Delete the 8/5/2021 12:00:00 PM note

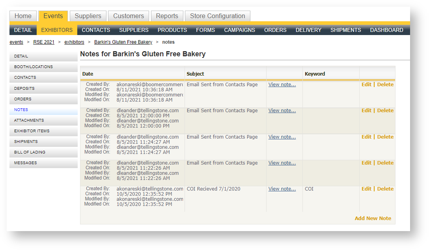(x=385, y=111)
